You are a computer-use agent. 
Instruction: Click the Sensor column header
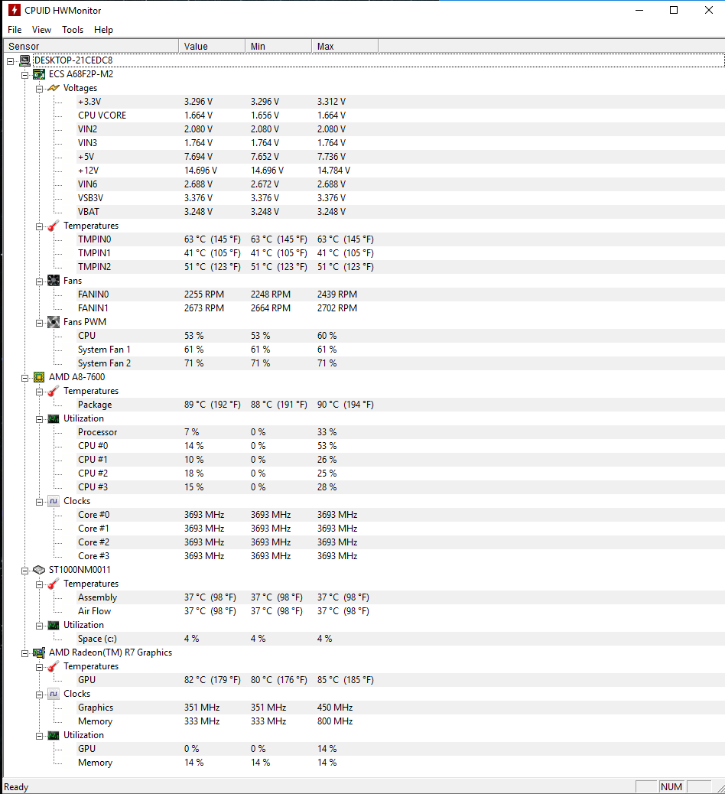pyautogui.click(x=91, y=46)
